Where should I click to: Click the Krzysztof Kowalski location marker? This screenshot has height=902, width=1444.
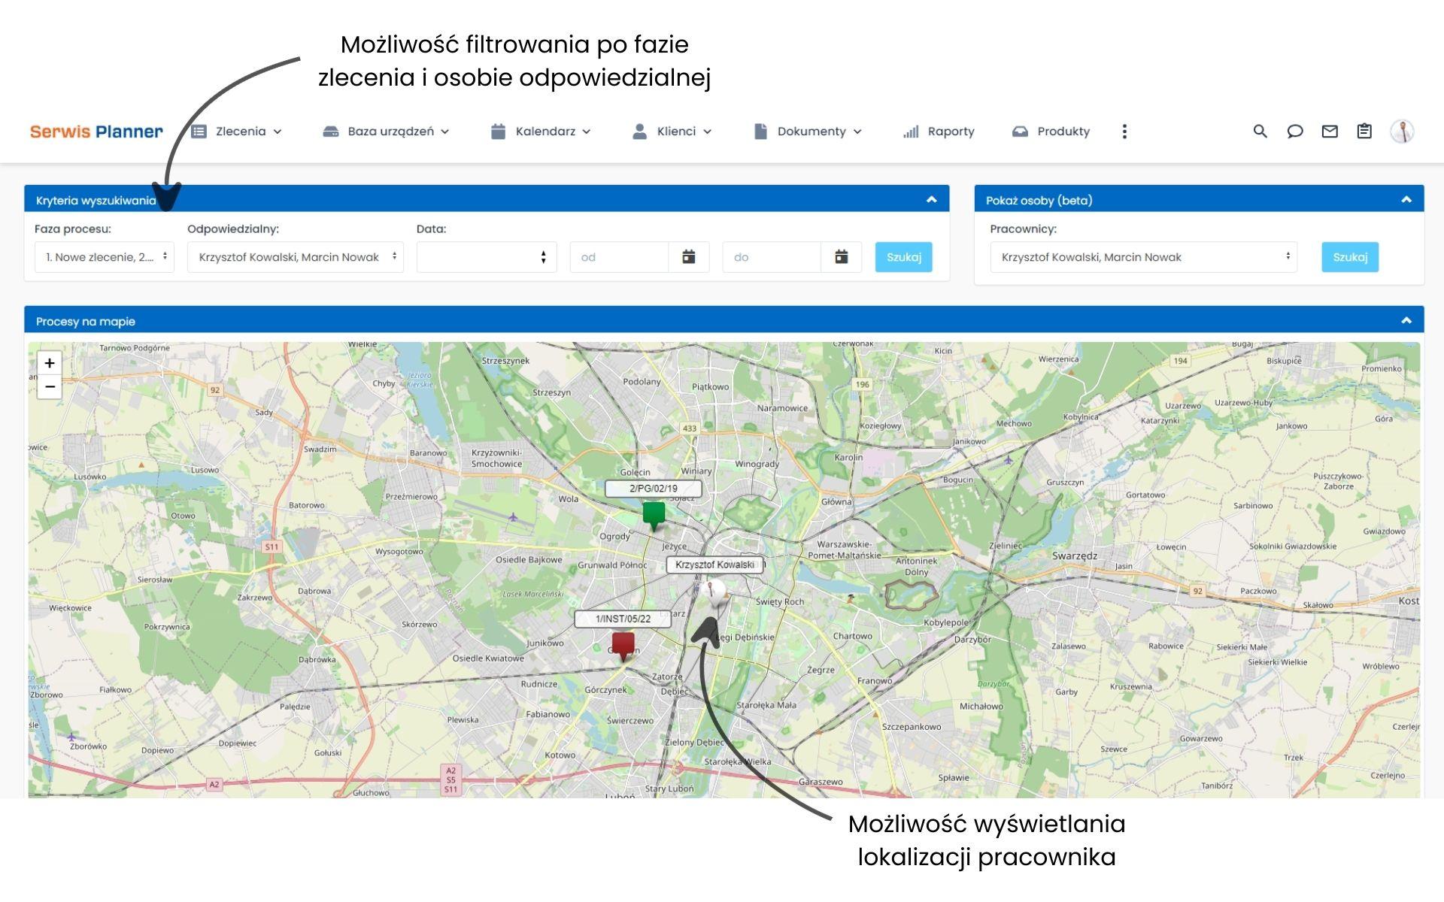[714, 594]
